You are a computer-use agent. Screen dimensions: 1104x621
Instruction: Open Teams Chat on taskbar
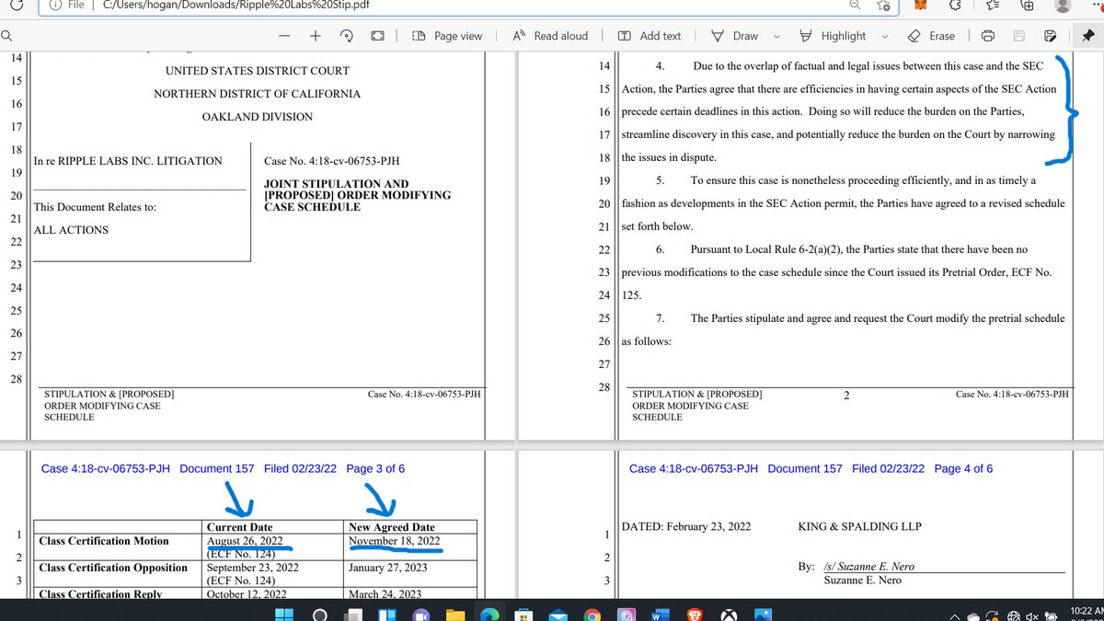[421, 615]
